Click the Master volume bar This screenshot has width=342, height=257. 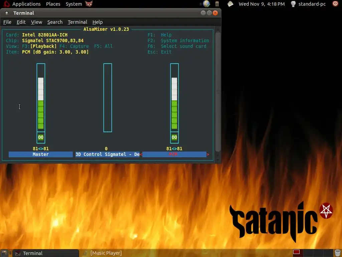point(41,98)
